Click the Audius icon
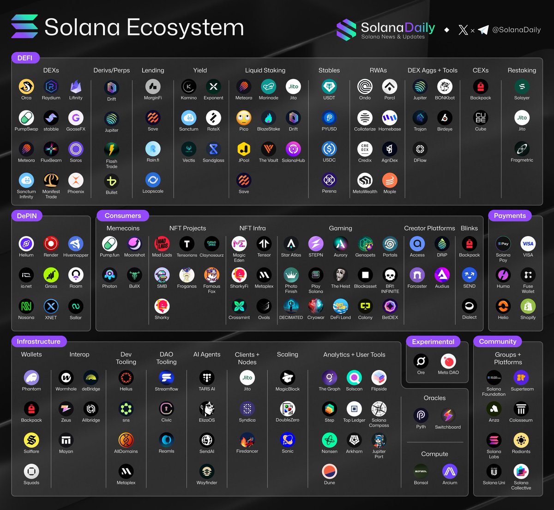Screen dimensions: 554x510 [x=442, y=275]
